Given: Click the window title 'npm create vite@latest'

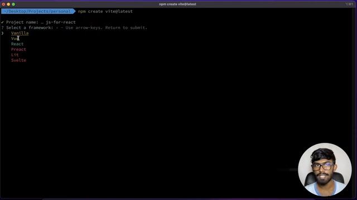Looking at the screenshot, I should click(177, 4).
